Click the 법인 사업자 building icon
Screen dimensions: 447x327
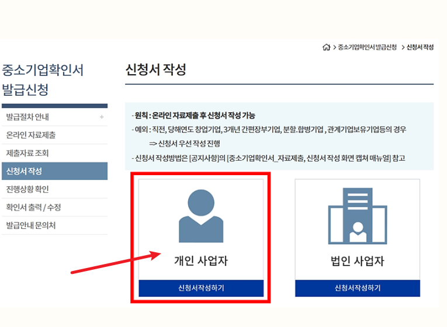(x=358, y=216)
